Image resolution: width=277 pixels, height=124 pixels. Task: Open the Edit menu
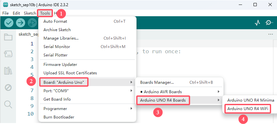pos(16,13)
